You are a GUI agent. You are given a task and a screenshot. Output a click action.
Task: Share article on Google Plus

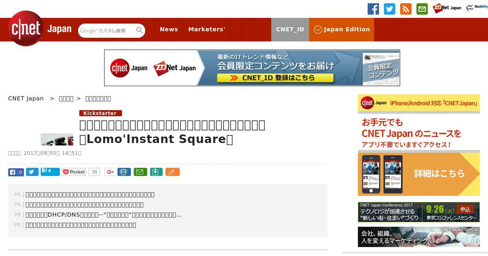[110, 172]
